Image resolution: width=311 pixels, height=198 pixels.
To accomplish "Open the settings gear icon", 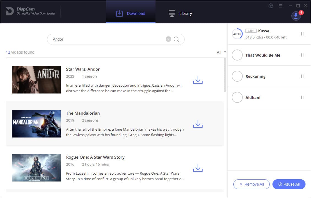I will [271, 6].
